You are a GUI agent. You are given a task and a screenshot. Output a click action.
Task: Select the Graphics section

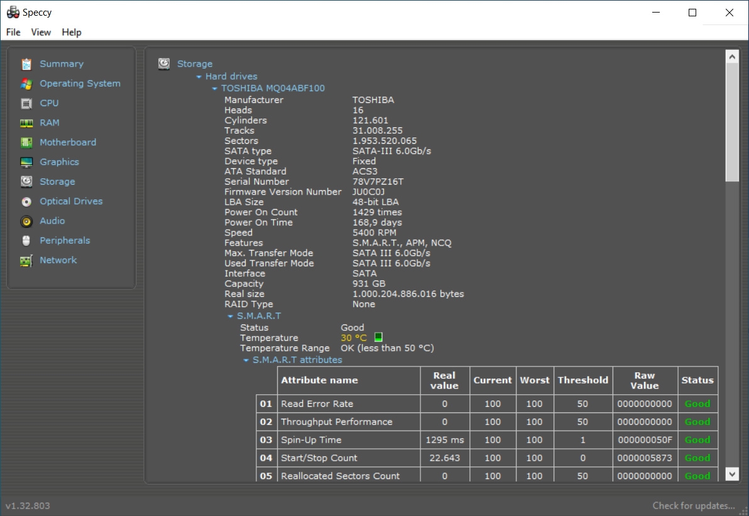(x=59, y=162)
